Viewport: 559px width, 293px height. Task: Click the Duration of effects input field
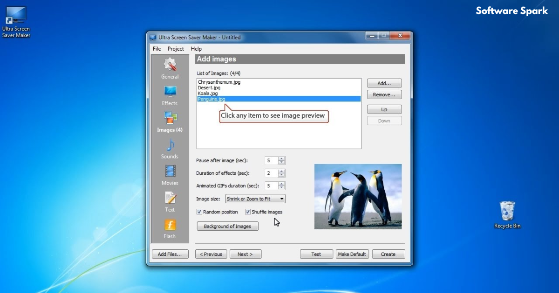point(272,173)
